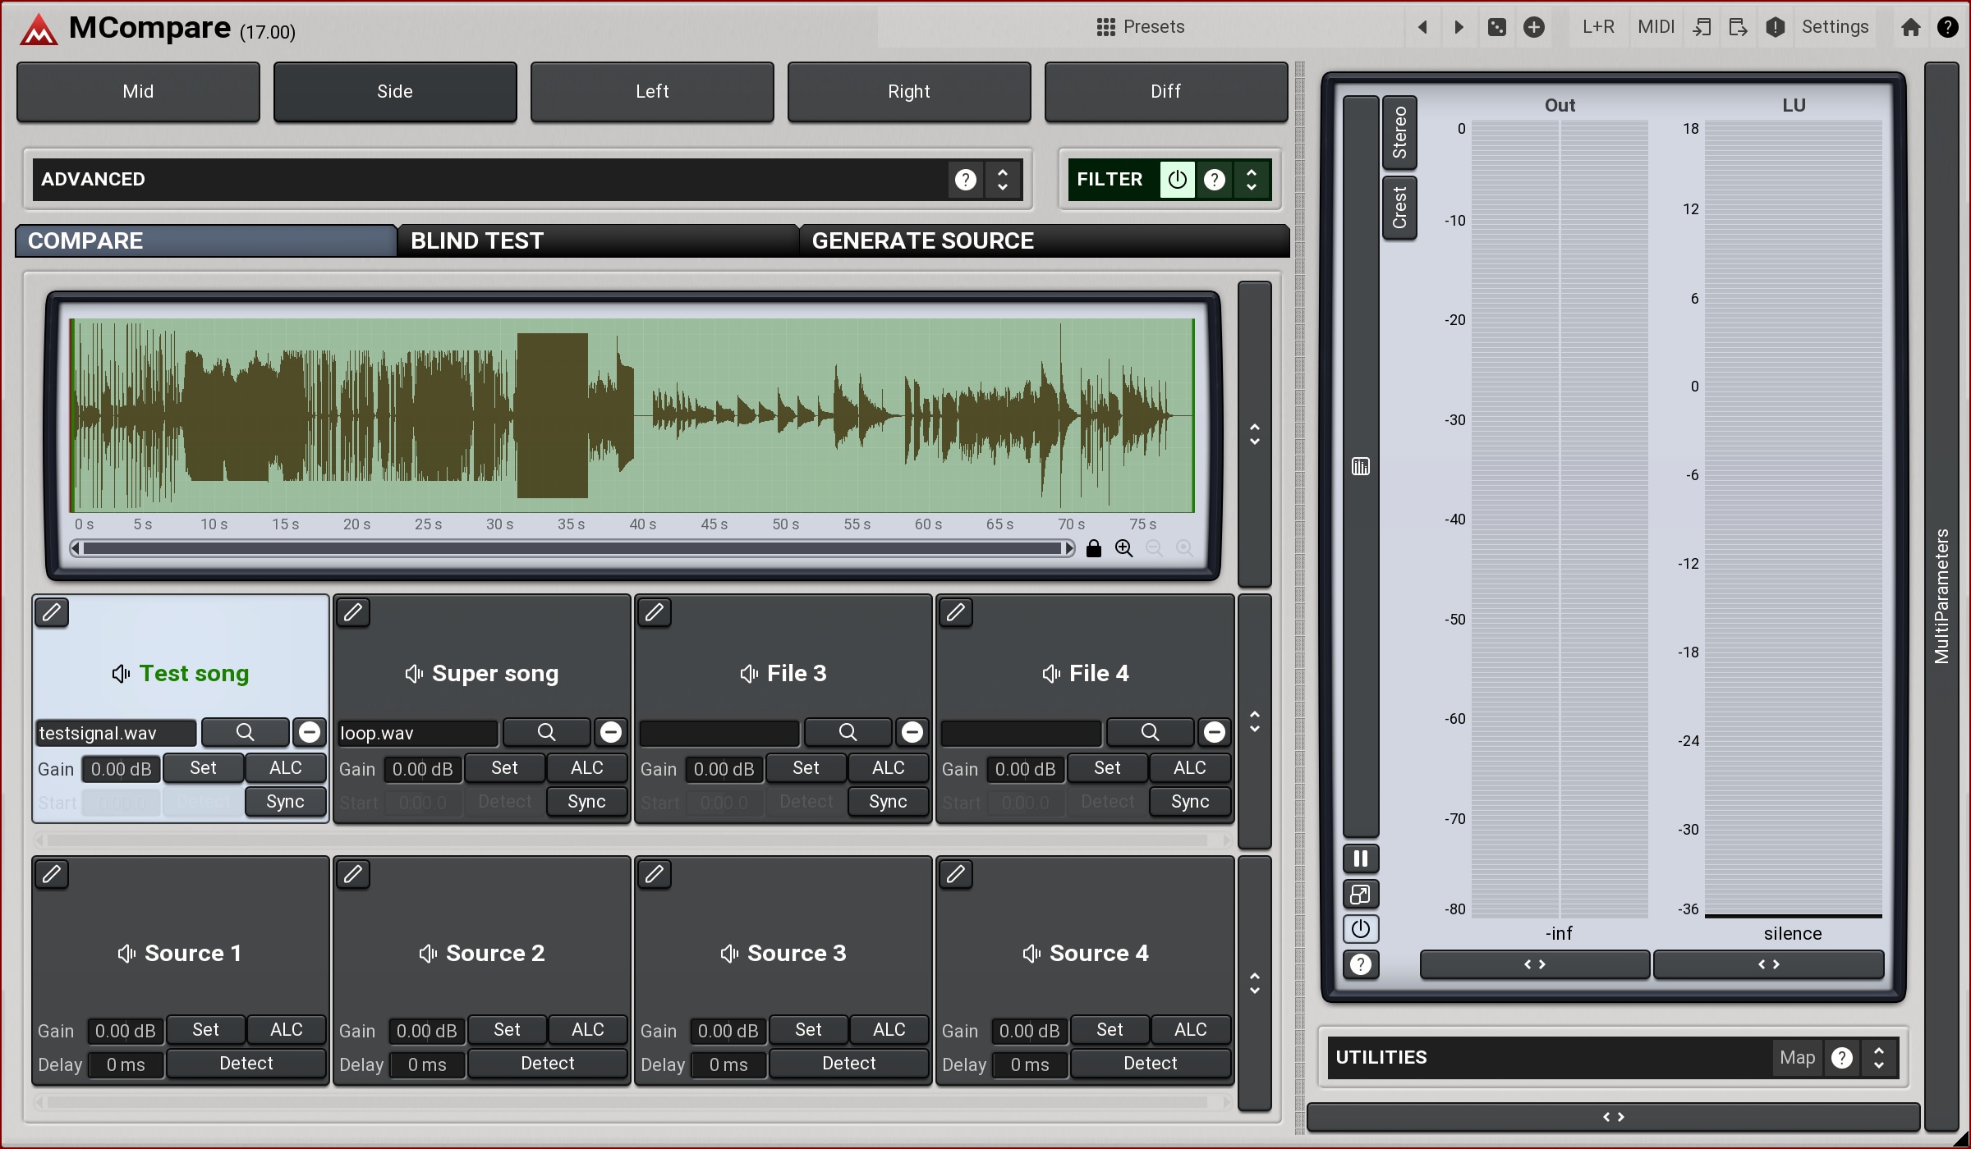This screenshot has width=1971, height=1149.
Task: Expand the UTILITIES panel arrows
Action: (1878, 1057)
